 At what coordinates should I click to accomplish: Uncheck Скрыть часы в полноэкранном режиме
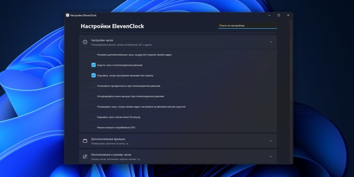(93, 65)
